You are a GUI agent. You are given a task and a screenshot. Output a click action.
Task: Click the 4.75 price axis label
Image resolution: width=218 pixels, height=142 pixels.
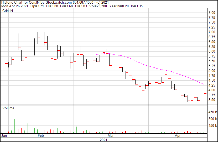[x=212, y=76]
